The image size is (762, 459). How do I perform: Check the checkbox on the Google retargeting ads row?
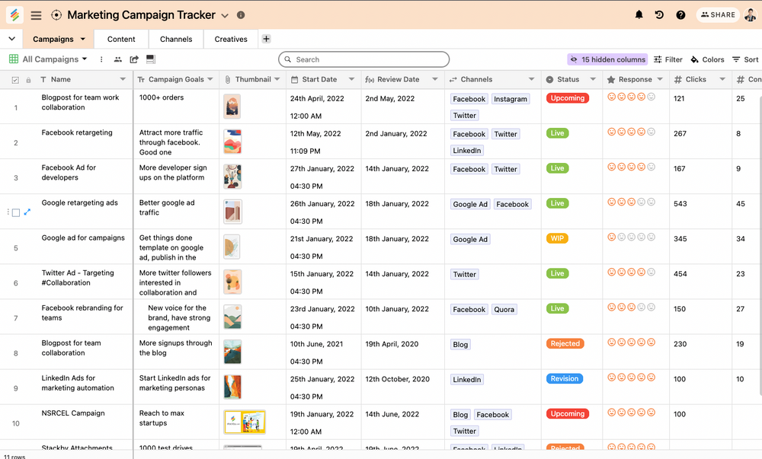click(x=17, y=212)
